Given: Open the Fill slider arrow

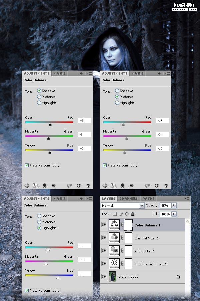Looking at the screenshot, I should 174,214.
